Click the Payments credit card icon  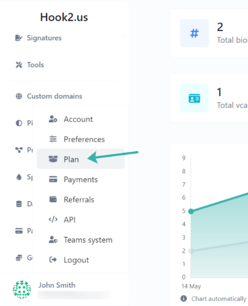(x=53, y=179)
